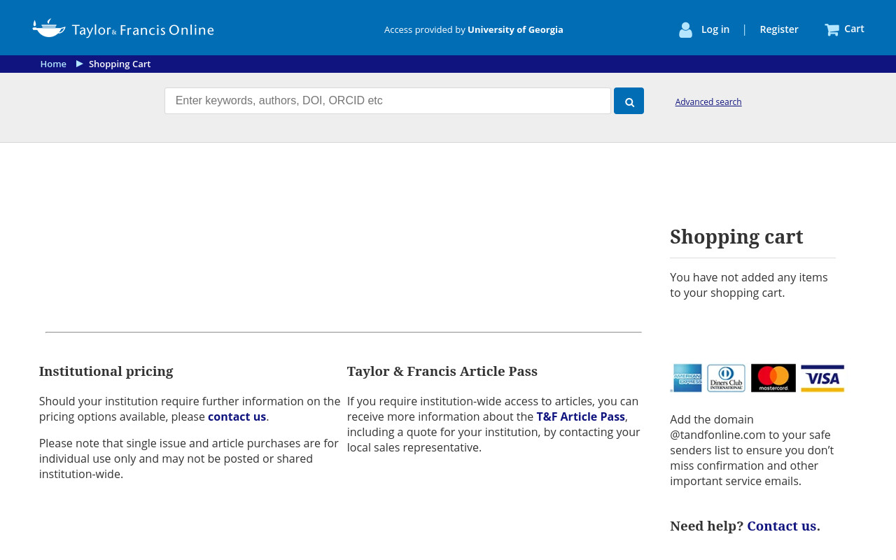This screenshot has width=896, height=560.
Task: Click the Taylor & Francis Article Pass heading
Action: [442, 371]
